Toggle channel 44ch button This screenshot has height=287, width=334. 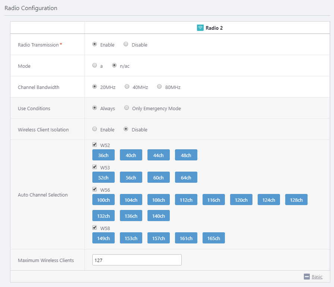[159, 155]
